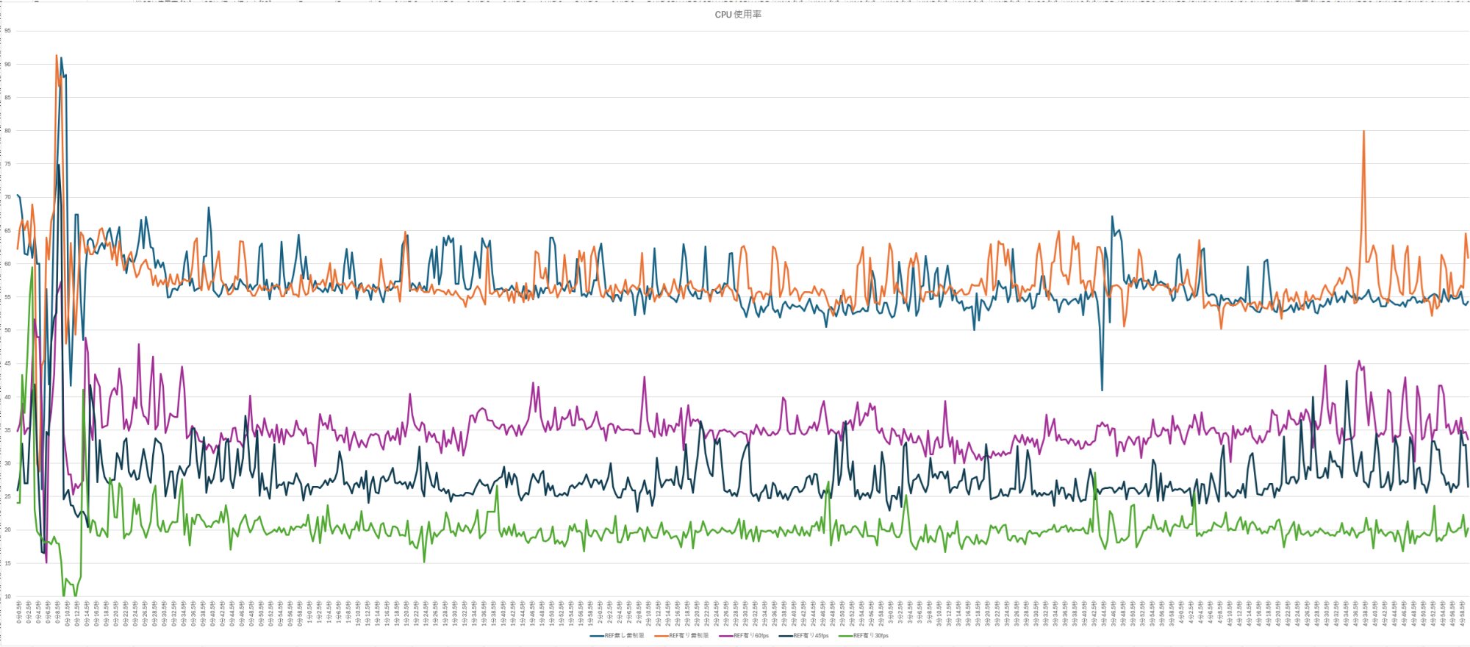Select the orange spike reaching 80 on the right
Viewport: 1470px width, 647px height.
coord(1363,132)
